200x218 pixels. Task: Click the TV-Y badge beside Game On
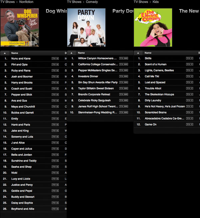point(190,125)
